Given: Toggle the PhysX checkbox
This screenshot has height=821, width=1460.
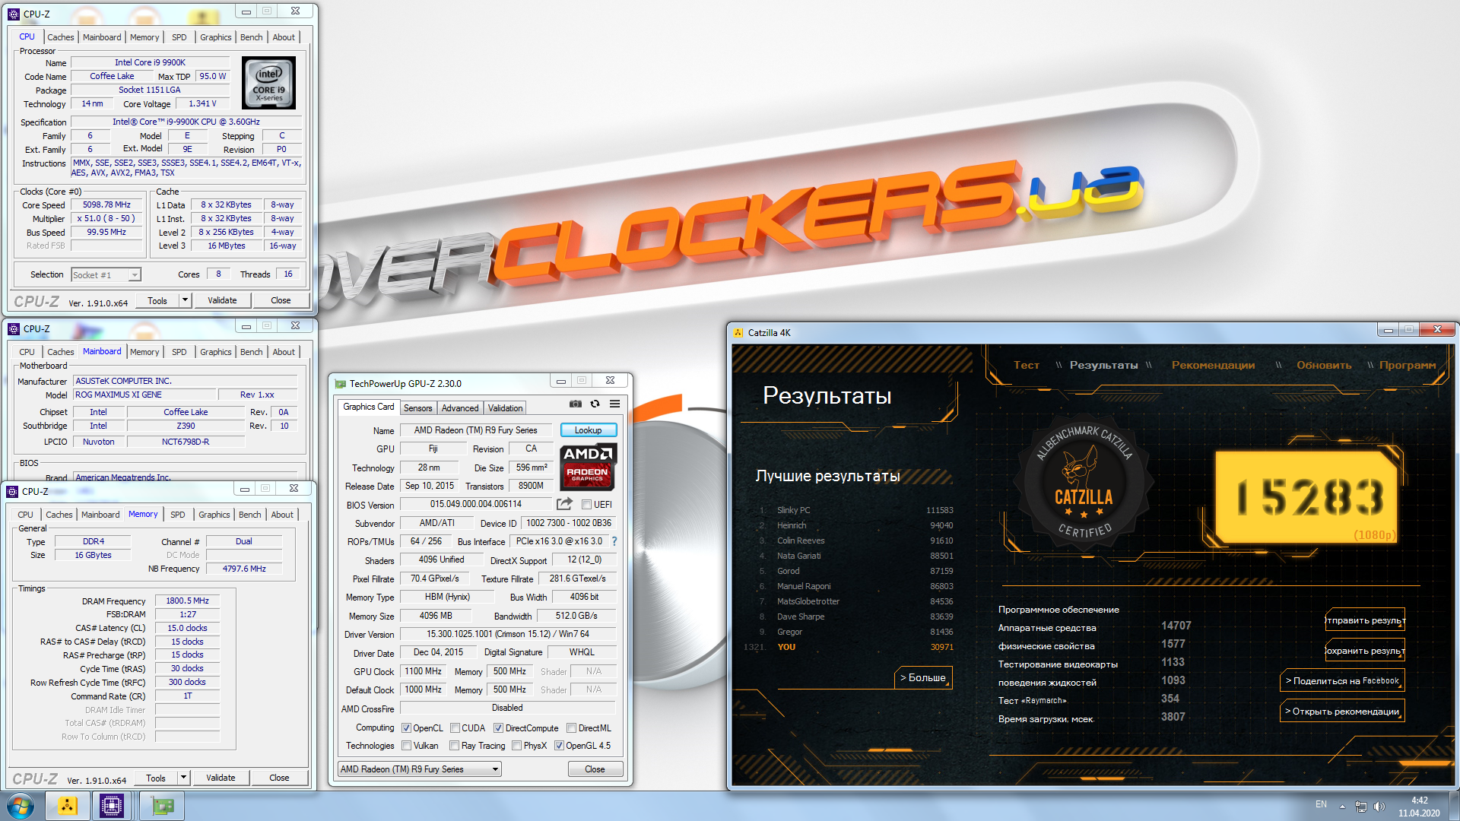Looking at the screenshot, I should coord(516,746).
